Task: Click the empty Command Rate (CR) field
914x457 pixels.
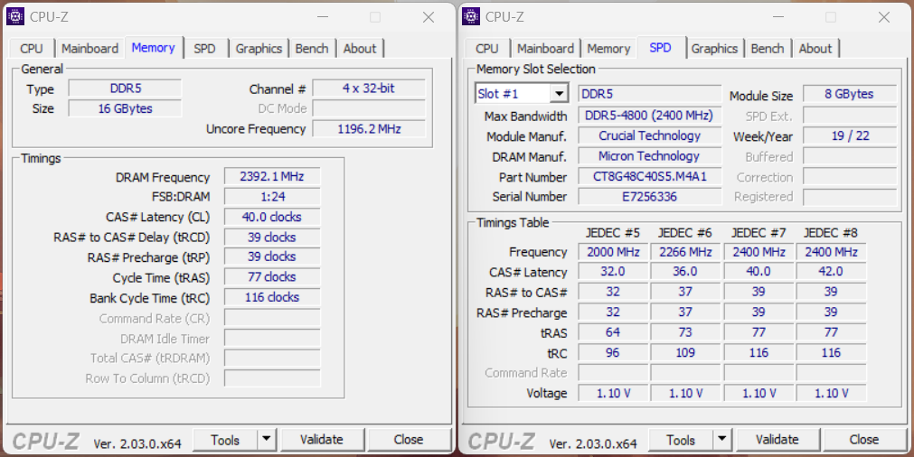Action: tap(271, 318)
